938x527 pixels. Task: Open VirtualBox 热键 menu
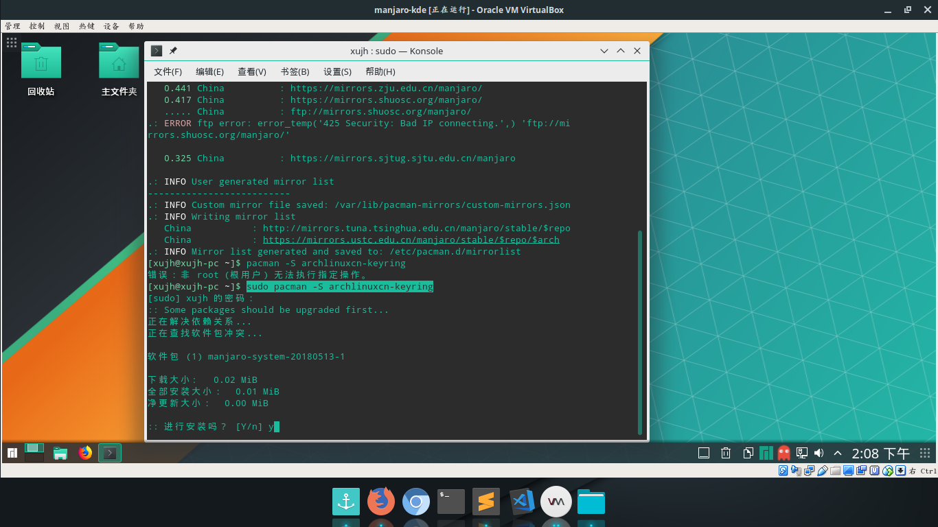(x=87, y=26)
